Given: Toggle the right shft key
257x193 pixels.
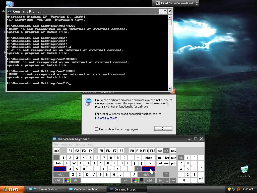Looking at the screenshot, I should 146,175.
